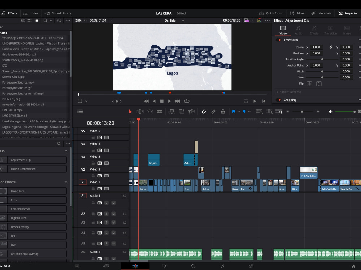Toggle Zoom link chain icon

pos(331,47)
